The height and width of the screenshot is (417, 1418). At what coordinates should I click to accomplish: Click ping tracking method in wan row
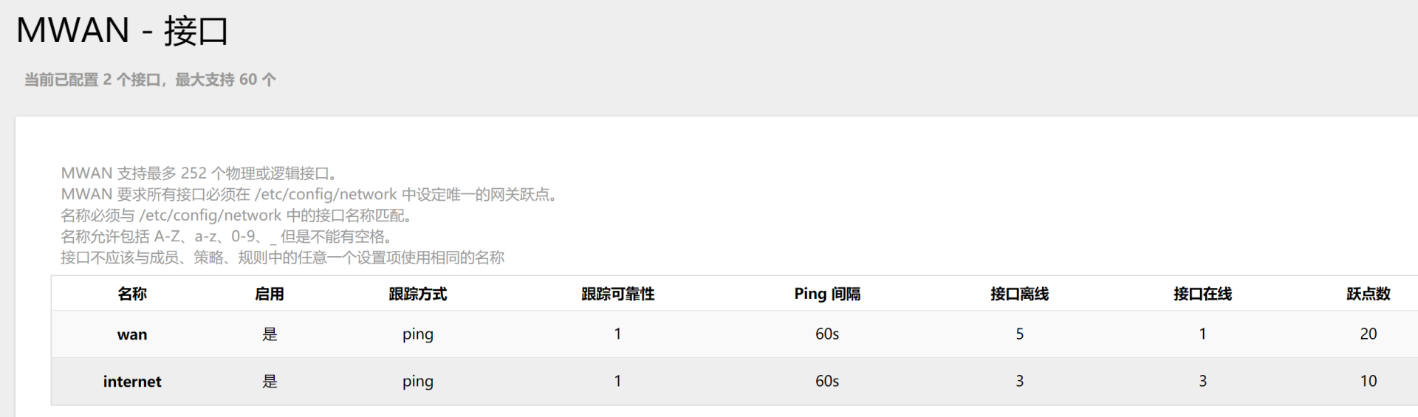pos(418,334)
